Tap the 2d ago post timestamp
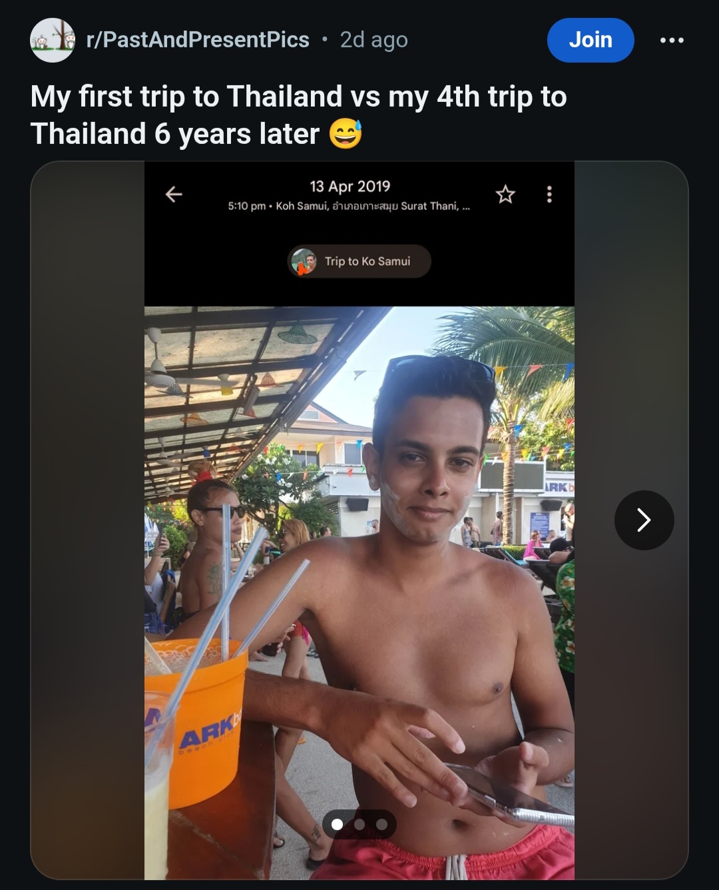Image resolution: width=719 pixels, height=890 pixels. (373, 40)
